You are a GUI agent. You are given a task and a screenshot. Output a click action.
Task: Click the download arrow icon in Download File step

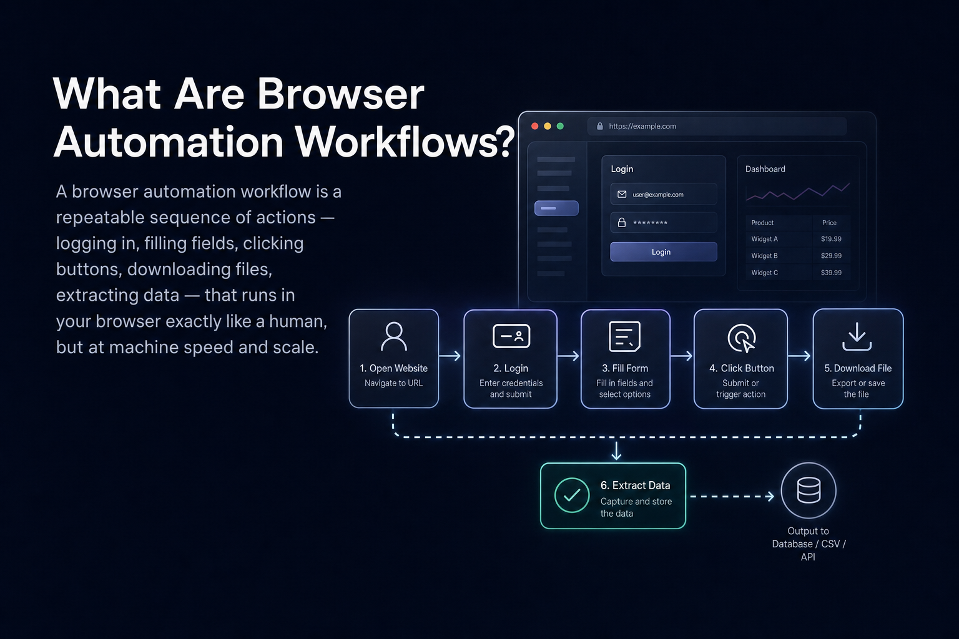point(857,336)
